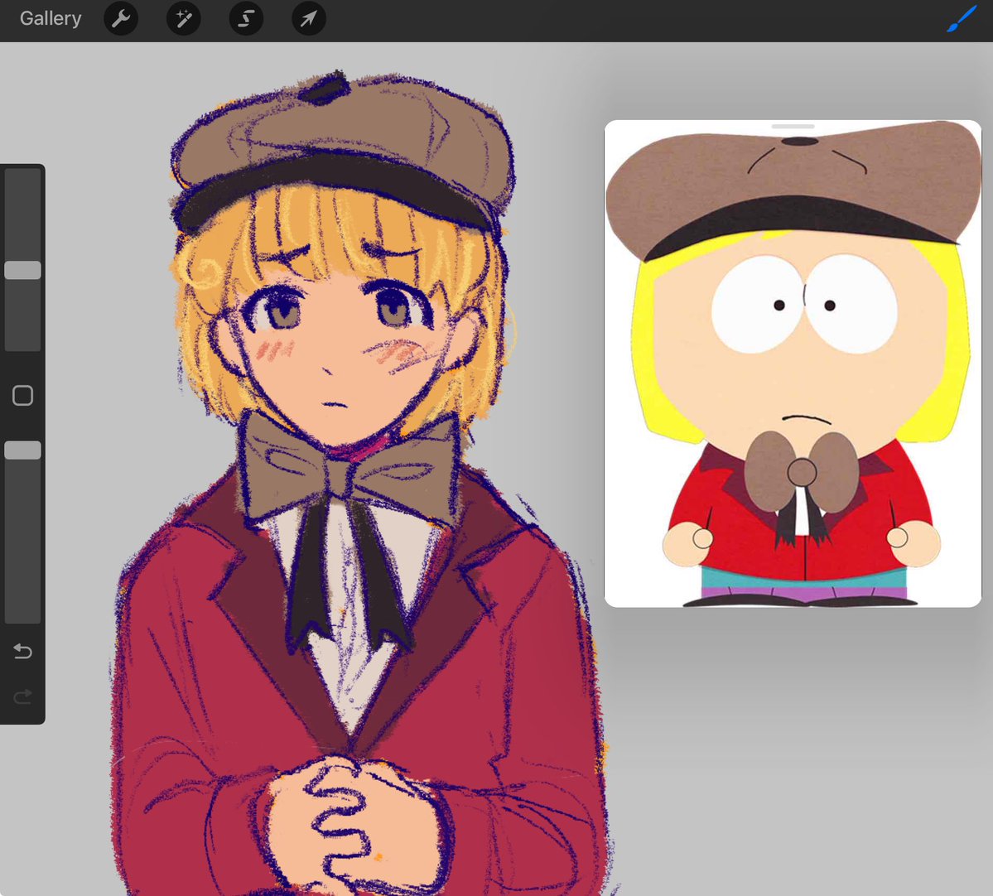Activate the Transform arrow tool
Viewport: 993px width, 896px height.
pos(308,19)
